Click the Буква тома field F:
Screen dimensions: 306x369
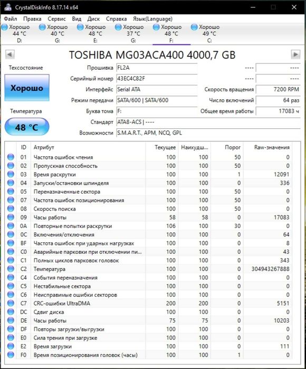pos(157,111)
